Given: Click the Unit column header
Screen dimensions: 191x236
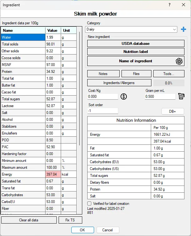Looking at the screenshot, I should (69, 31).
